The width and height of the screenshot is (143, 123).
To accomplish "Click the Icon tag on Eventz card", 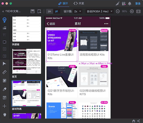I will point(72,103).
